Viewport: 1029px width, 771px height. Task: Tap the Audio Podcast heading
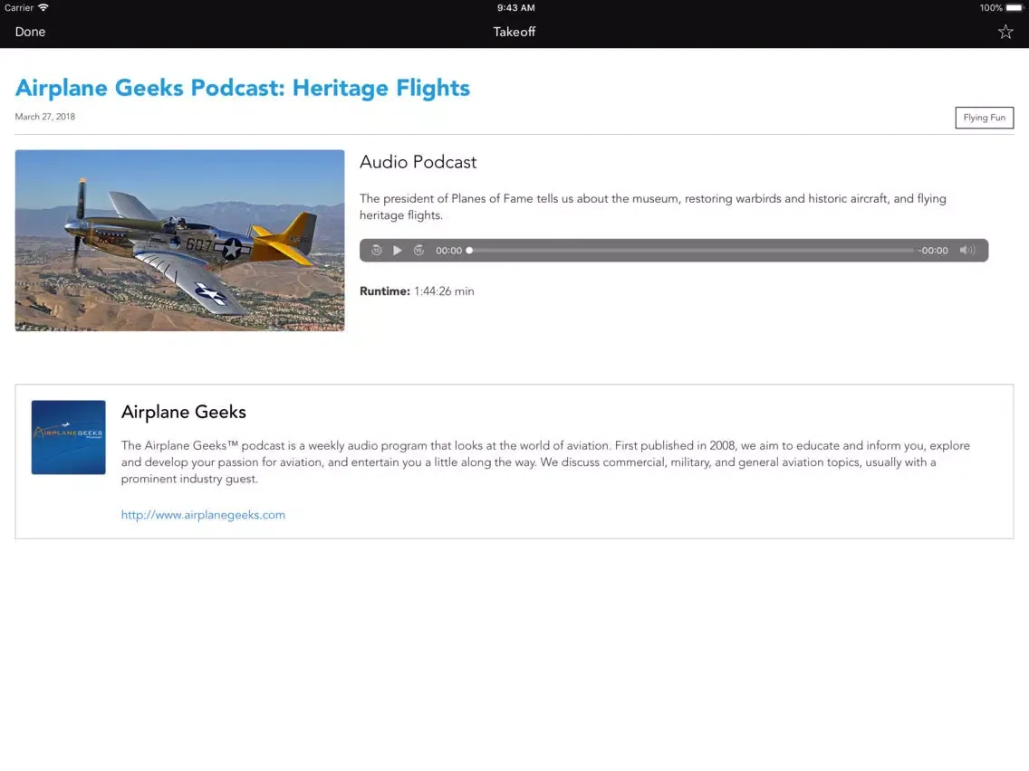(x=418, y=162)
